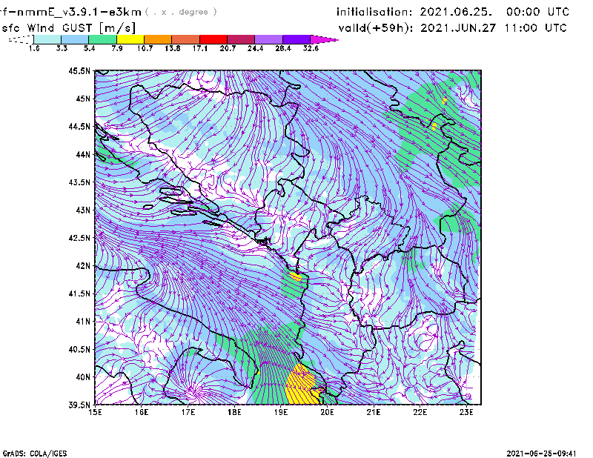Click the legend value 32.6
The image size is (593, 458).
coord(311,48)
